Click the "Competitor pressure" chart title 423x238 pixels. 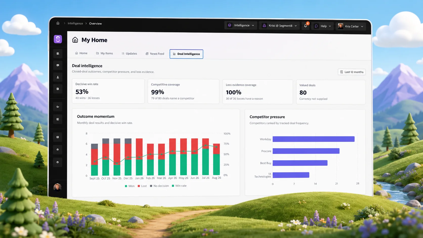(267, 117)
